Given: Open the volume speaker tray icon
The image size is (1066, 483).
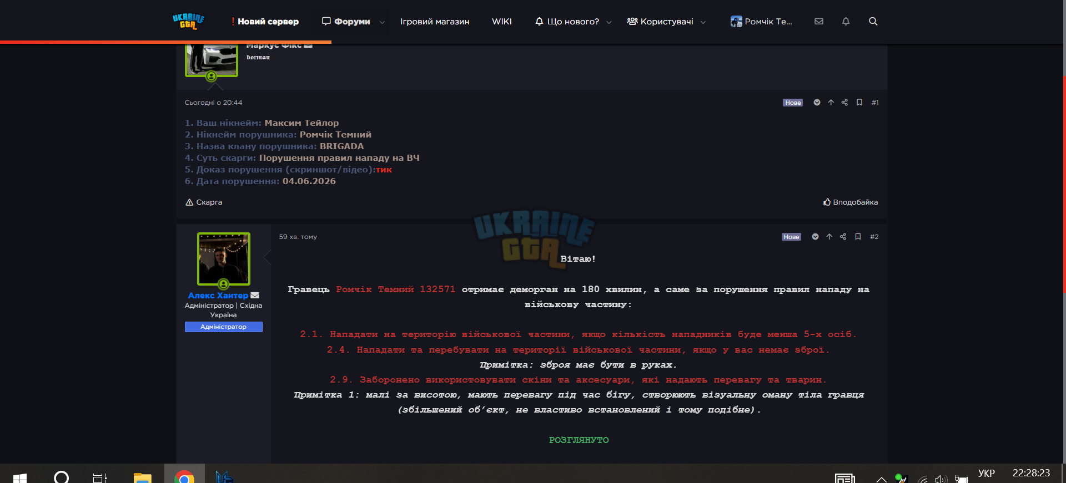Looking at the screenshot, I should point(940,479).
